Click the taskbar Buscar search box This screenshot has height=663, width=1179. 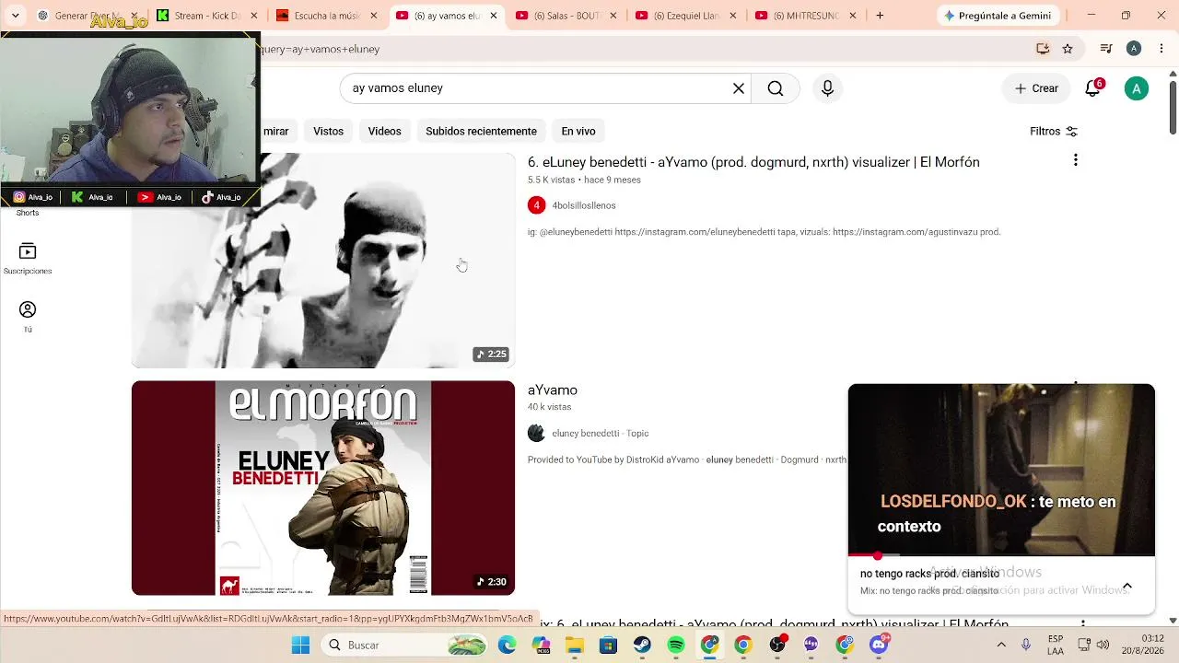[x=403, y=646]
